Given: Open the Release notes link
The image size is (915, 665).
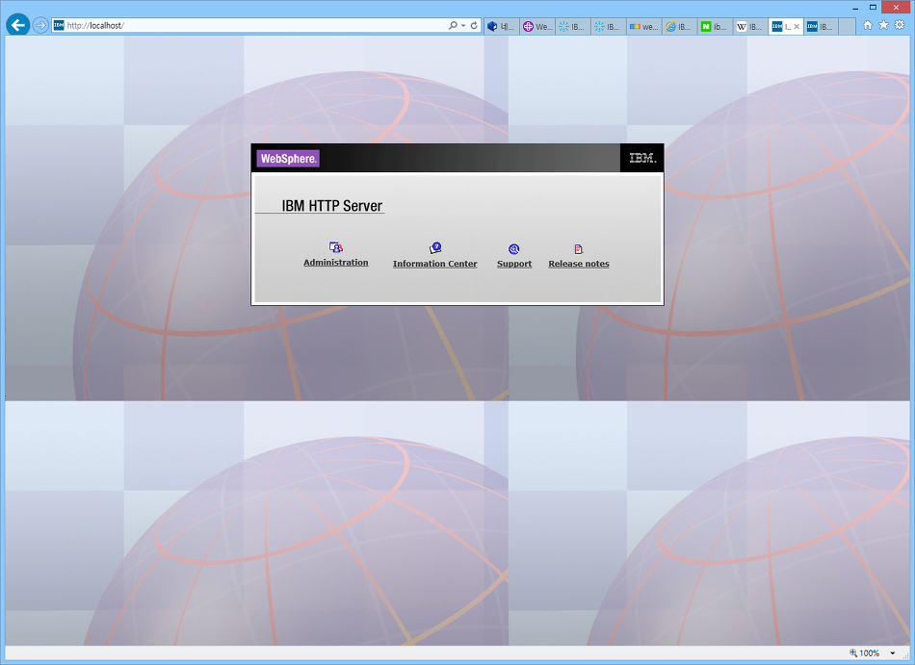Looking at the screenshot, I should click(579, 264).
